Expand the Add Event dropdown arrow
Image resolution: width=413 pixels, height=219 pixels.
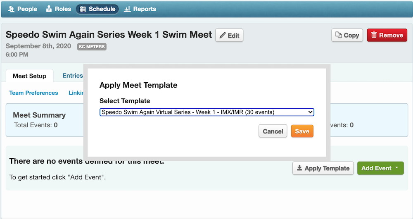(396, 168)
